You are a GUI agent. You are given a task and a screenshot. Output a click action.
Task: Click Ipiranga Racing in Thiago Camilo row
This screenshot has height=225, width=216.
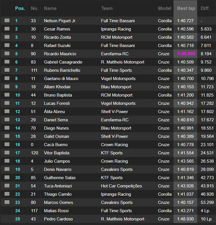click(x=116, y=194)
